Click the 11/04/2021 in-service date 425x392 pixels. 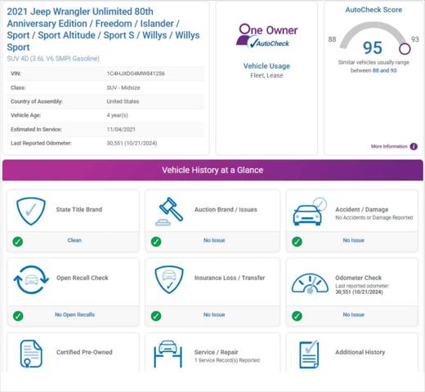pos(121,129)
